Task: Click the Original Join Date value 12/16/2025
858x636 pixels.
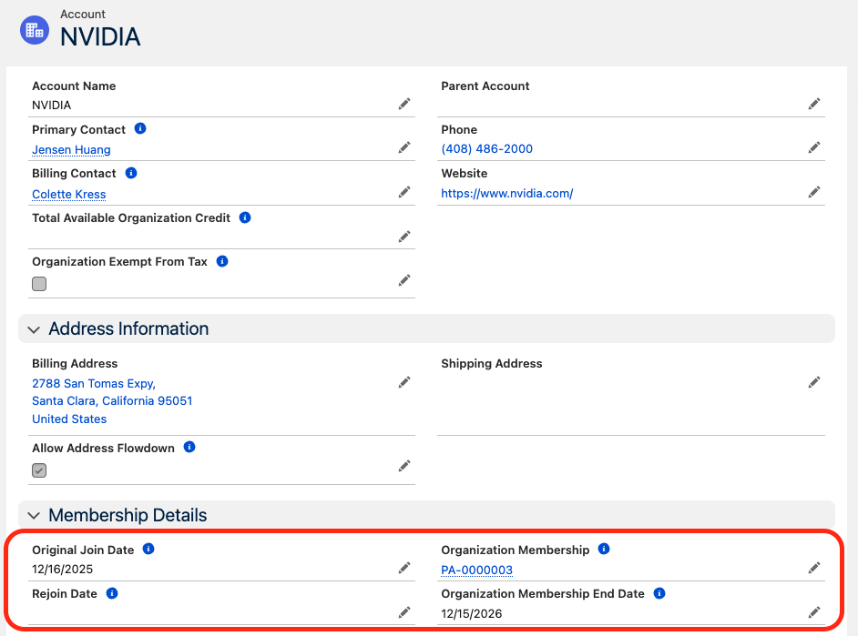Action: point(62,570)
